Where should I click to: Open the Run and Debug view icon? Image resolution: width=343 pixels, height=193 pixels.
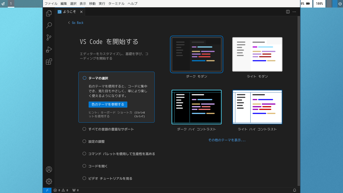[x=49, y=50]
